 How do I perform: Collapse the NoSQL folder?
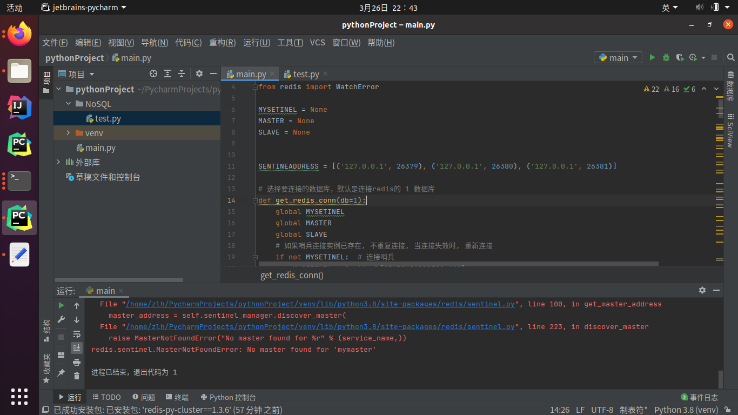click(x=68, y=104)
